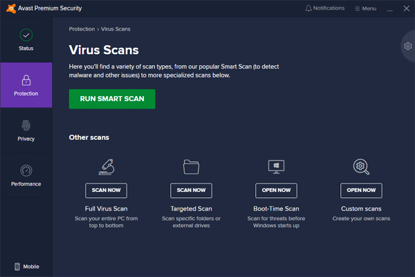Click Scan Now under Full Virus Scan
Viewport: 415px width, 277px height.
coord(106,190)
